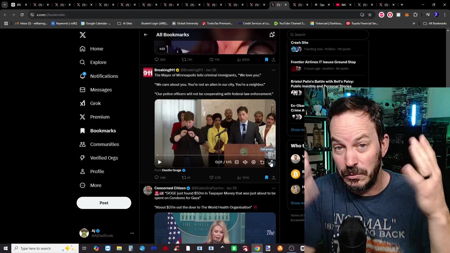
Task: Share the Breaking911 post
Action: pyautogui.click(x=274, y=177)
